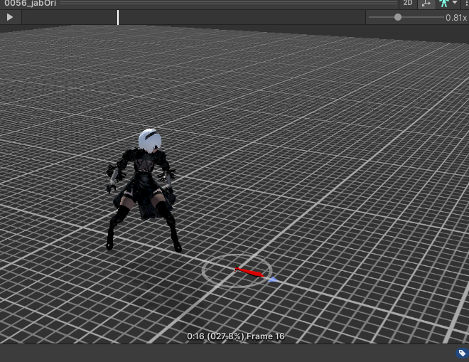Toggle the 2D preview mode button

pos(408,4)
